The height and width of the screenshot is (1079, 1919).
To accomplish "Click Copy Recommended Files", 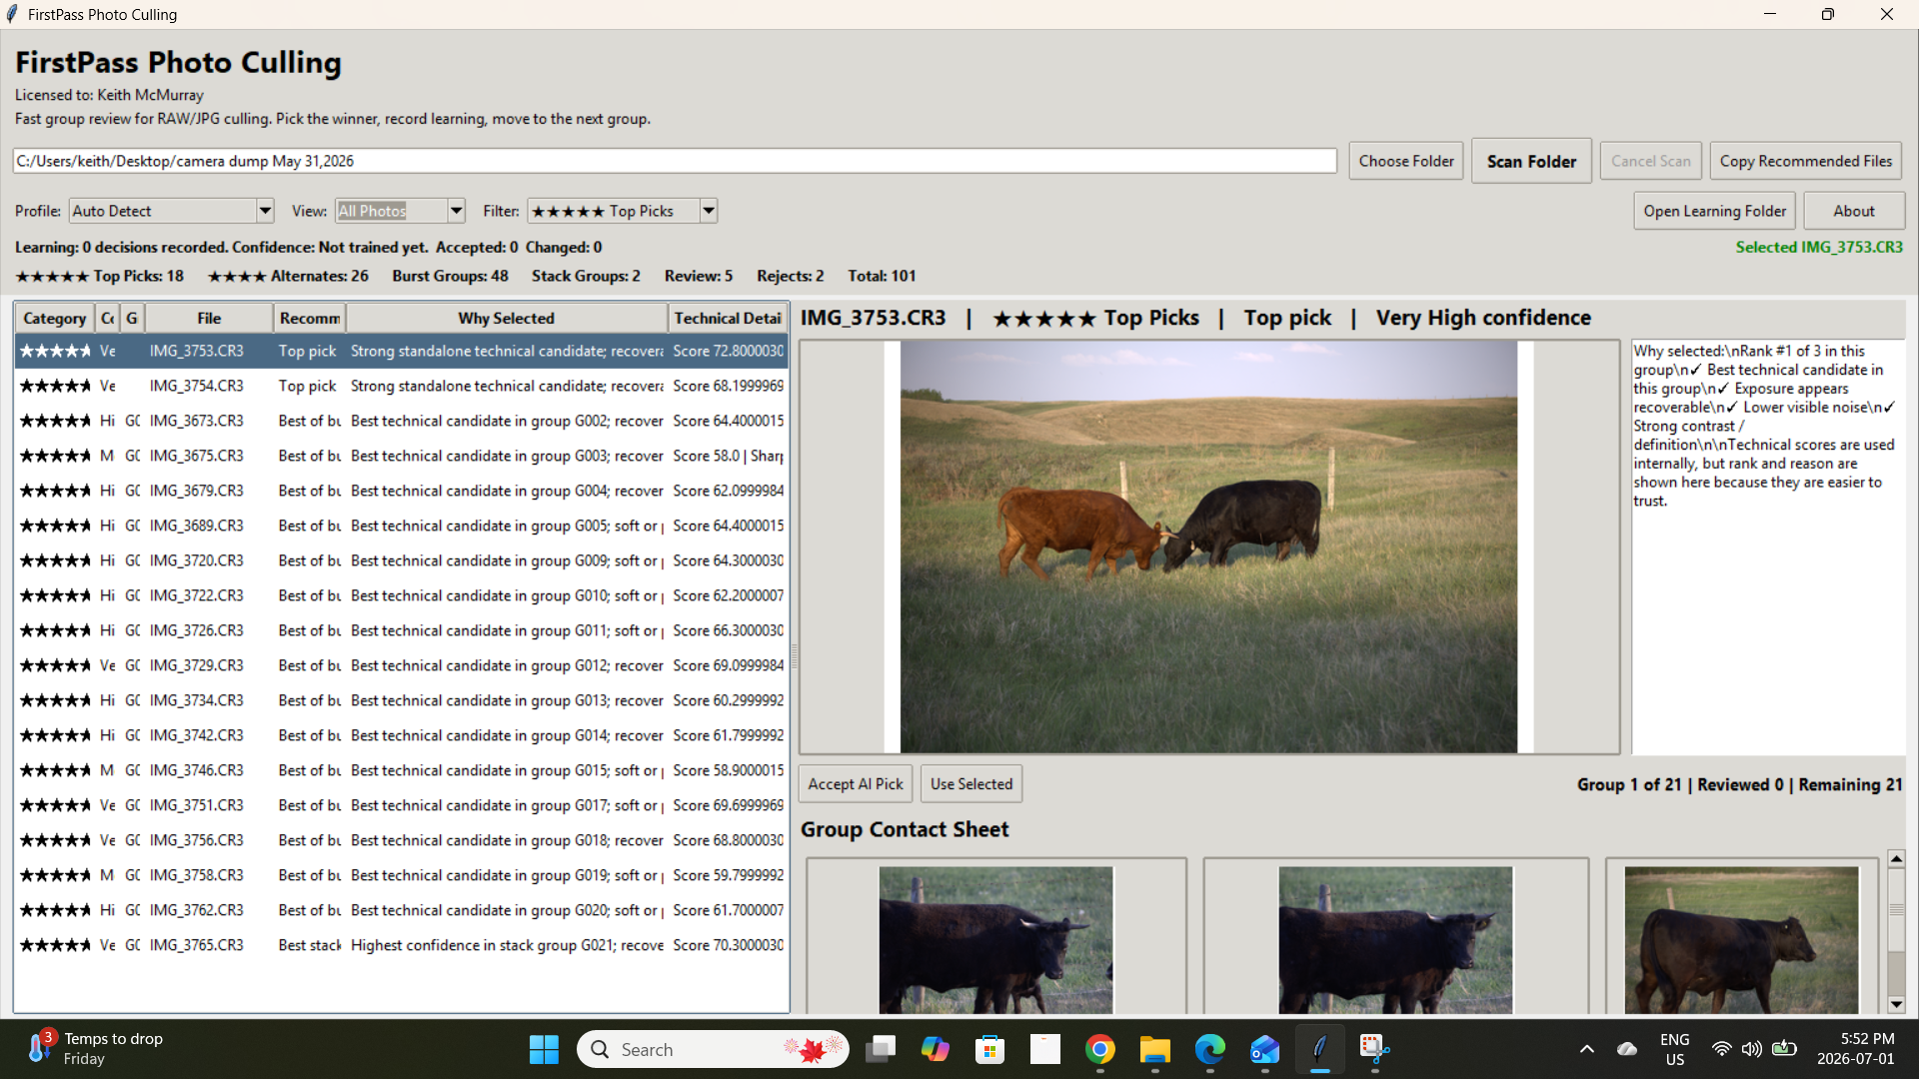I will pyautogui.click(x=1805, y=161).
